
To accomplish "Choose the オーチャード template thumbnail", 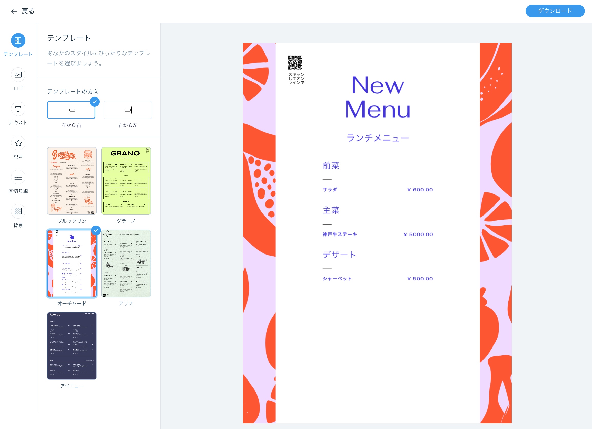I will 72,264.
